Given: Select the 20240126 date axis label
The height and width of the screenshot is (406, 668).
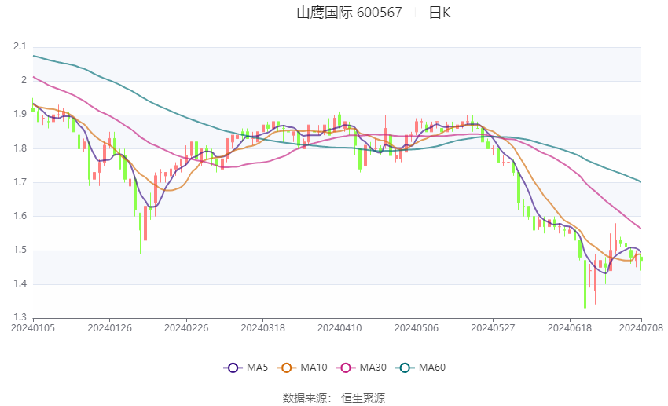Looking at the screenshot, I should coord(109,327).
